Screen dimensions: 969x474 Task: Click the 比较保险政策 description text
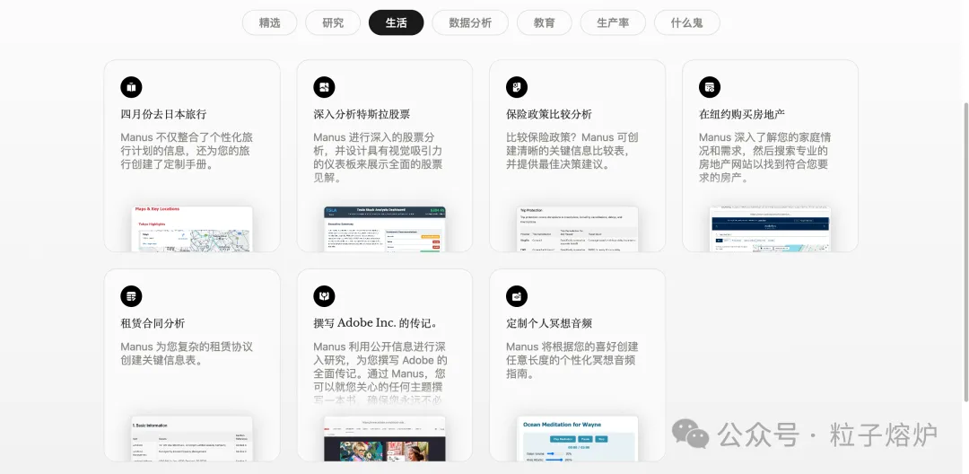pos(572,151)
